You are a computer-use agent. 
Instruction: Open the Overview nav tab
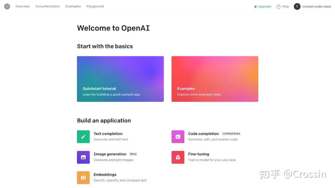(23, 6)
